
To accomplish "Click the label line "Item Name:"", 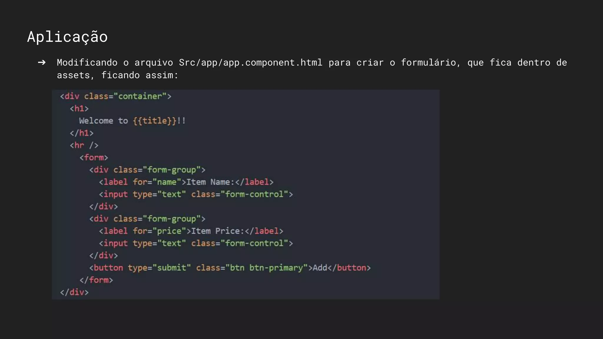I will (x=186, y=182).
